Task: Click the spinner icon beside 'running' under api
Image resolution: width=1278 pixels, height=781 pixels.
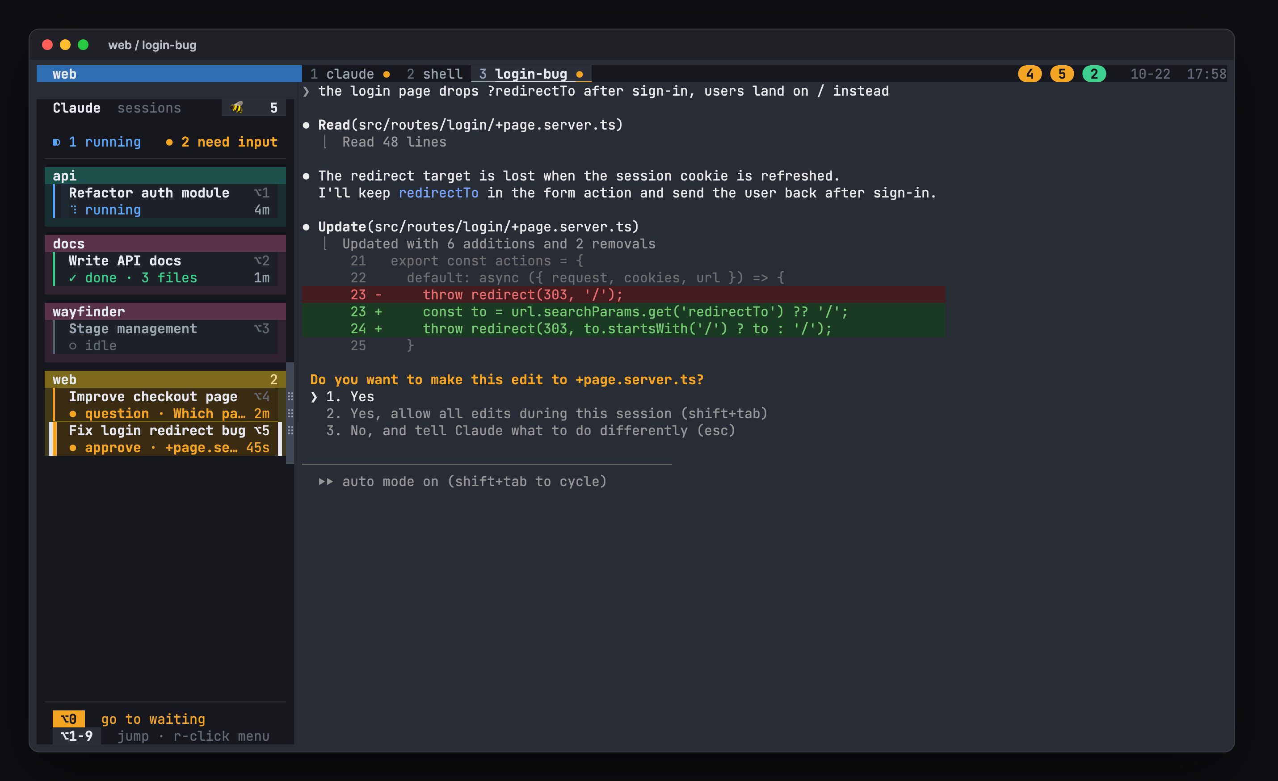Action: (x=74, y=210)
